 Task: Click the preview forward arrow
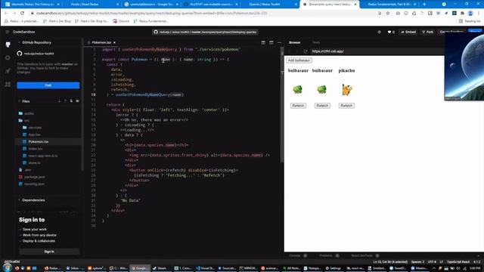pos(297,51)
